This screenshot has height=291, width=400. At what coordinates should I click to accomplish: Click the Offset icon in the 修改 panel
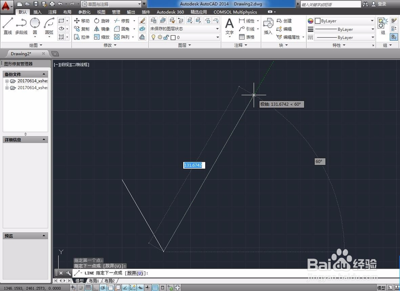[142, 37]
